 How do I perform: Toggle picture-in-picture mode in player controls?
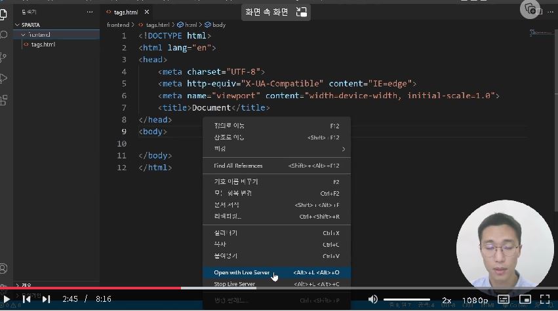pos(525,299)
